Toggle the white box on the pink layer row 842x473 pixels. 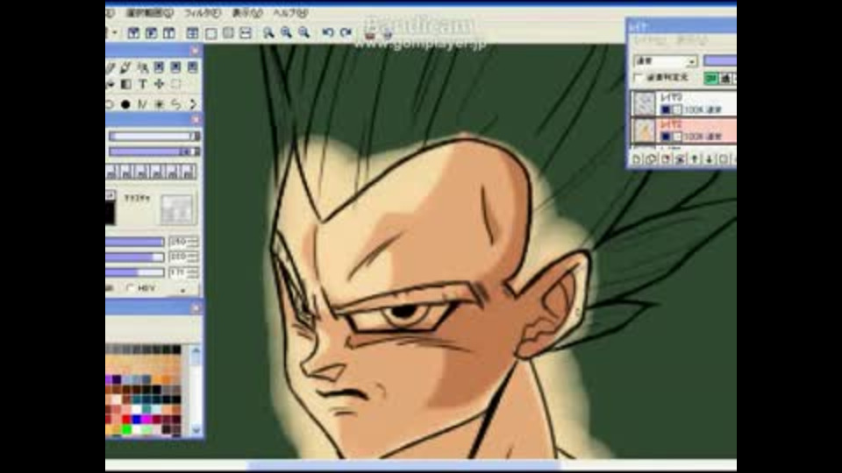676,137
